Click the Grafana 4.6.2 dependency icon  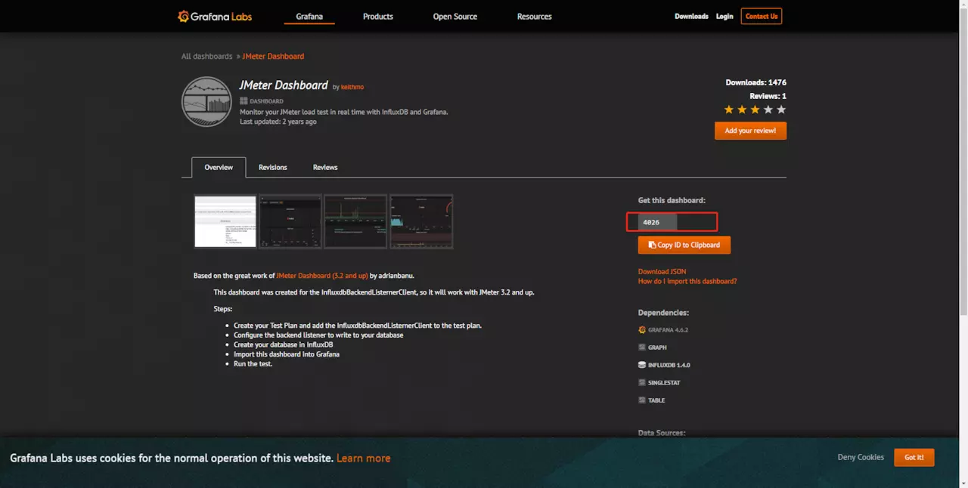pos(642,330)
